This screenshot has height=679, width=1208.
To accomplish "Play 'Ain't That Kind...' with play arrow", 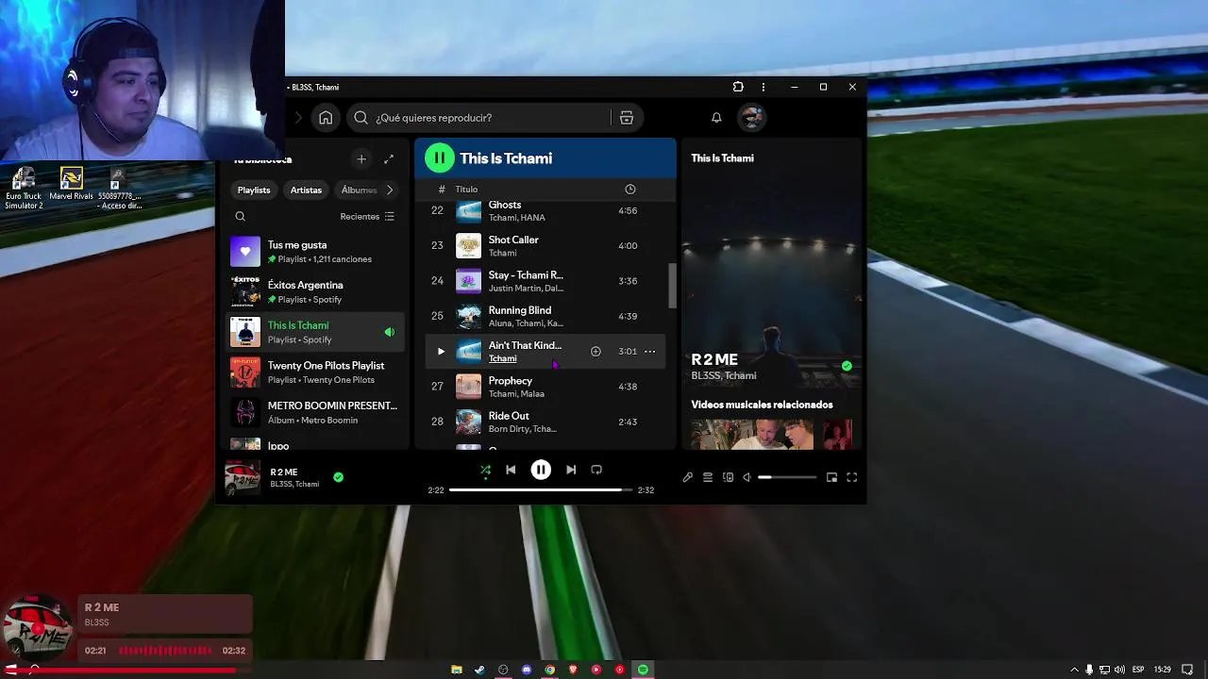I will point(441,352).
